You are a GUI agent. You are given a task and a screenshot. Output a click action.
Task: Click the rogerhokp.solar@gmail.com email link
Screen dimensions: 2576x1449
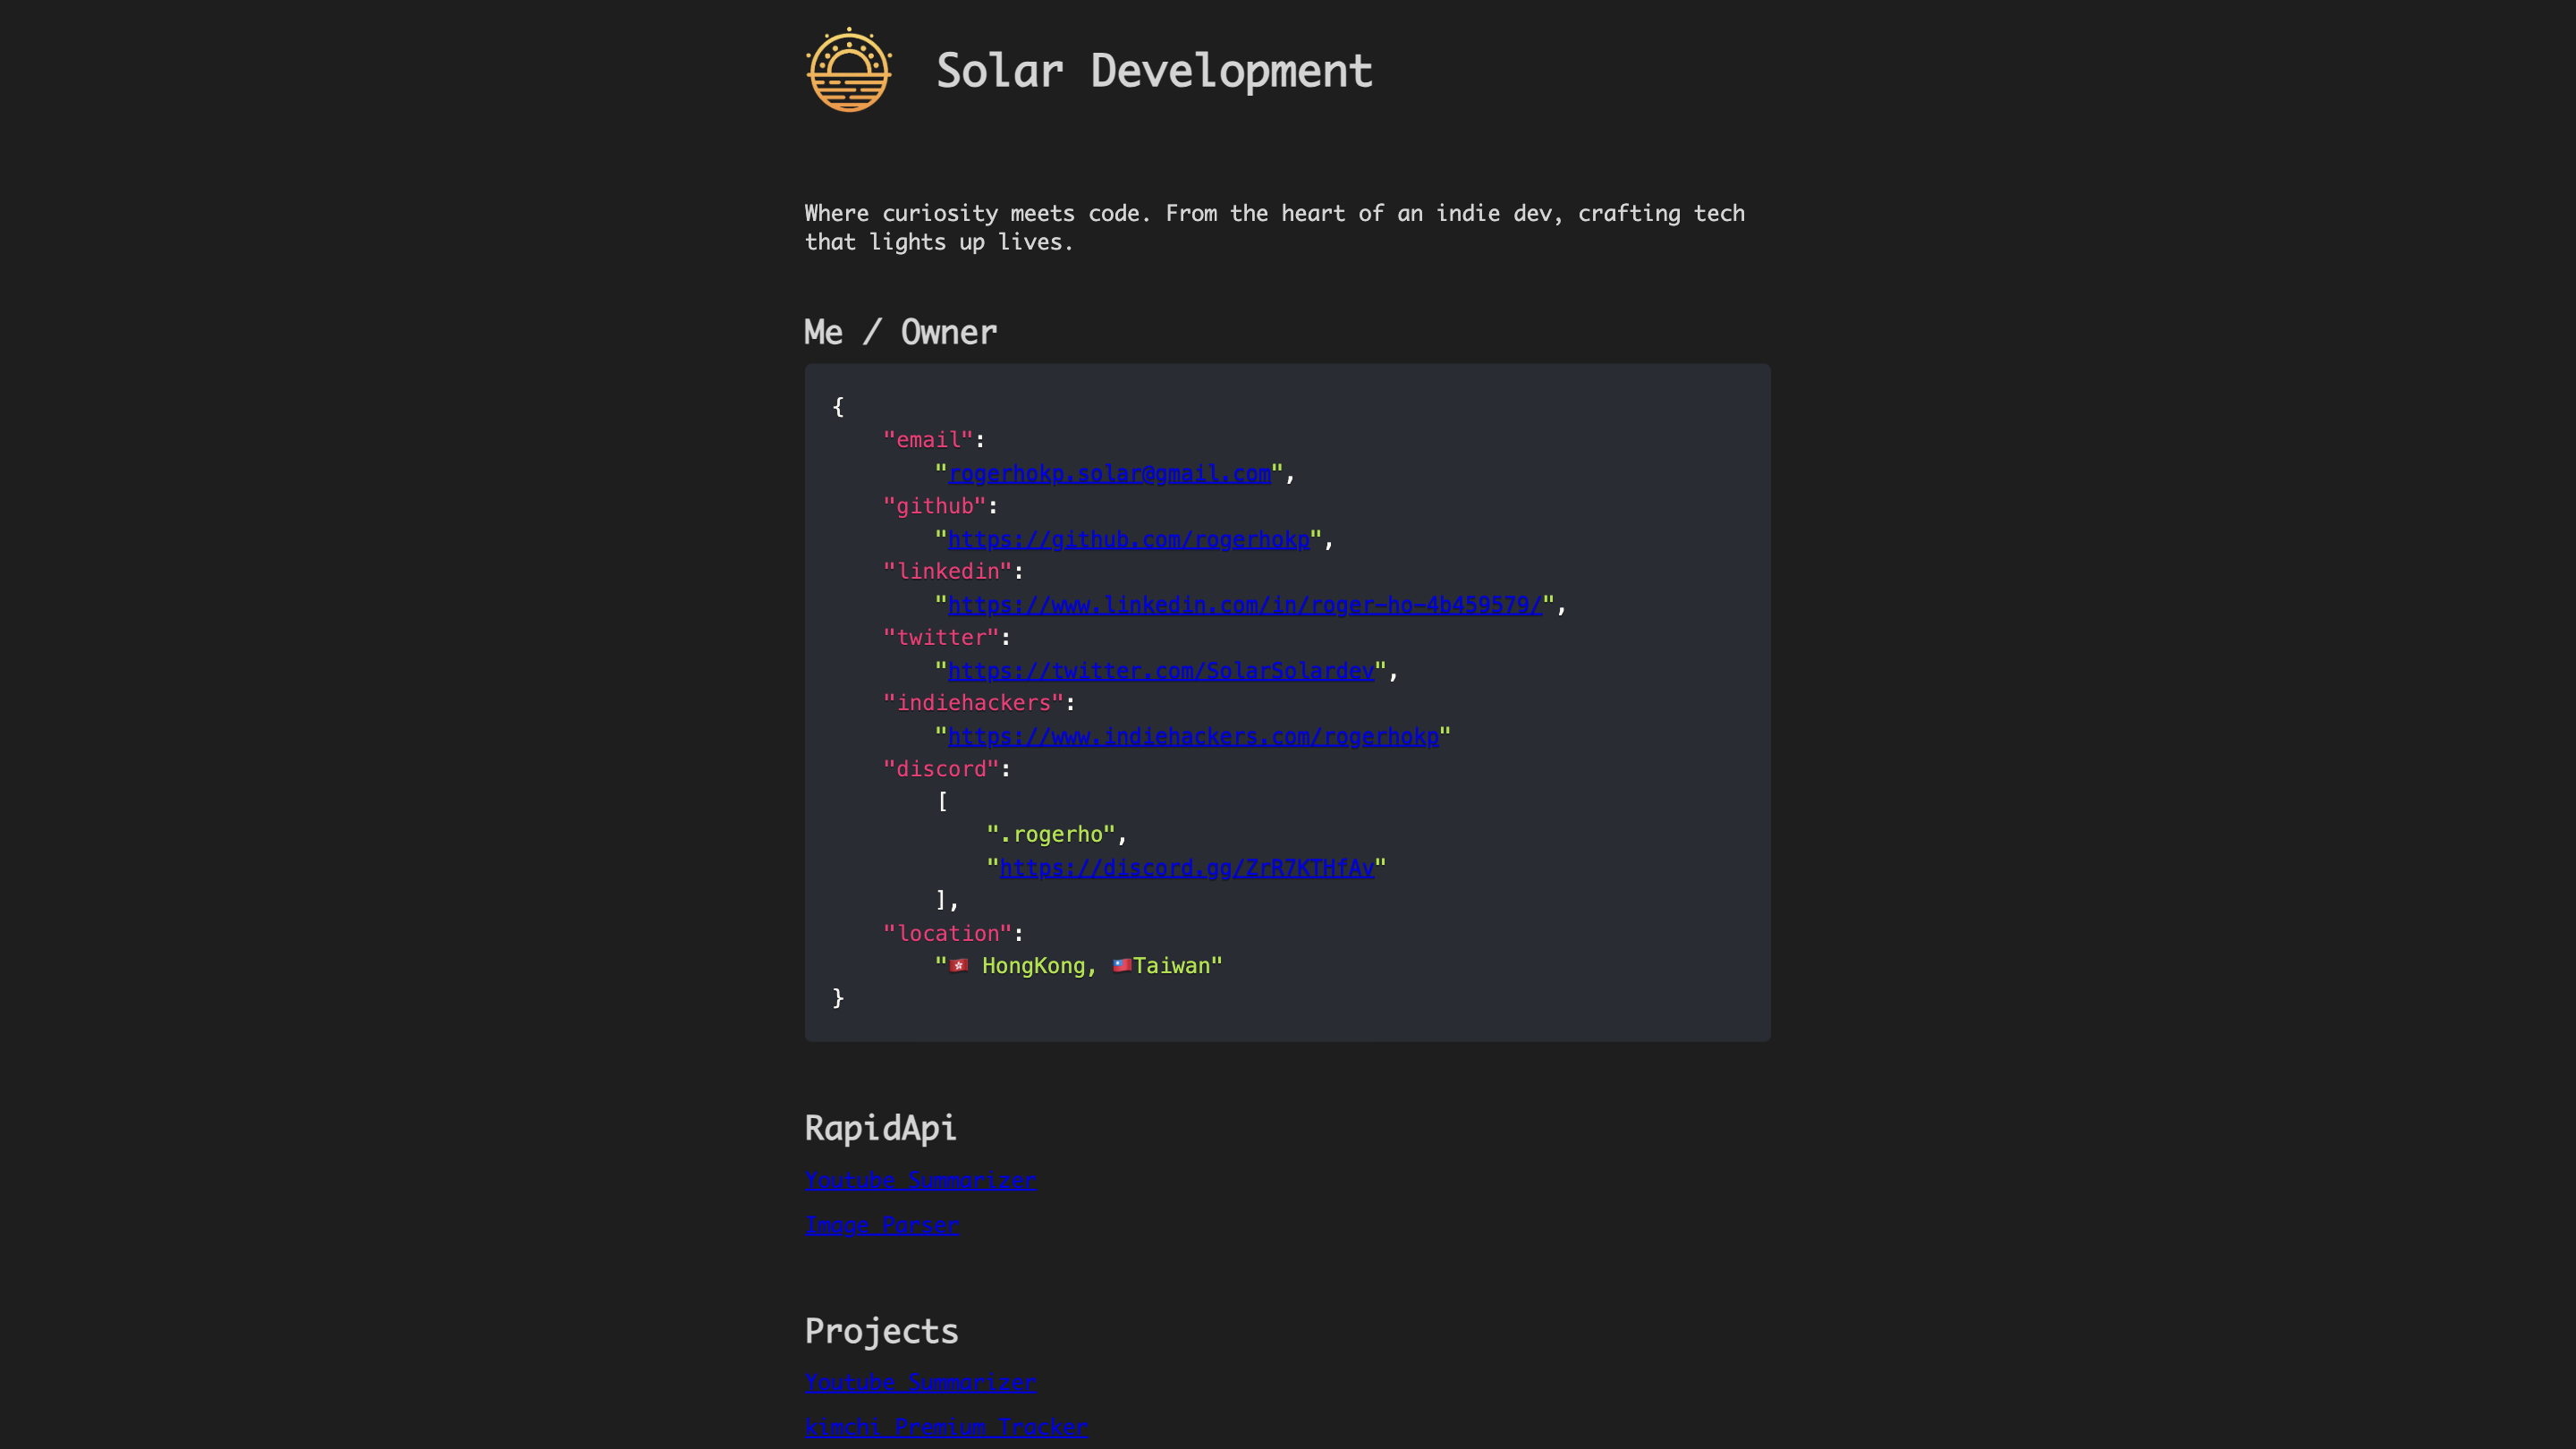tap(1107, 473)
